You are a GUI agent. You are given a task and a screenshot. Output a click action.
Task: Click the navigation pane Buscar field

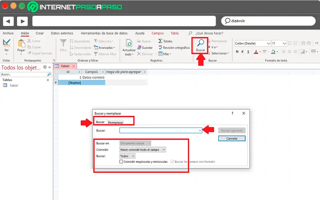click(24, 74)
